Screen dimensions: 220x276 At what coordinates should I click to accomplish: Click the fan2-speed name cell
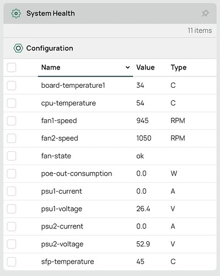click(x=60, y=138)
